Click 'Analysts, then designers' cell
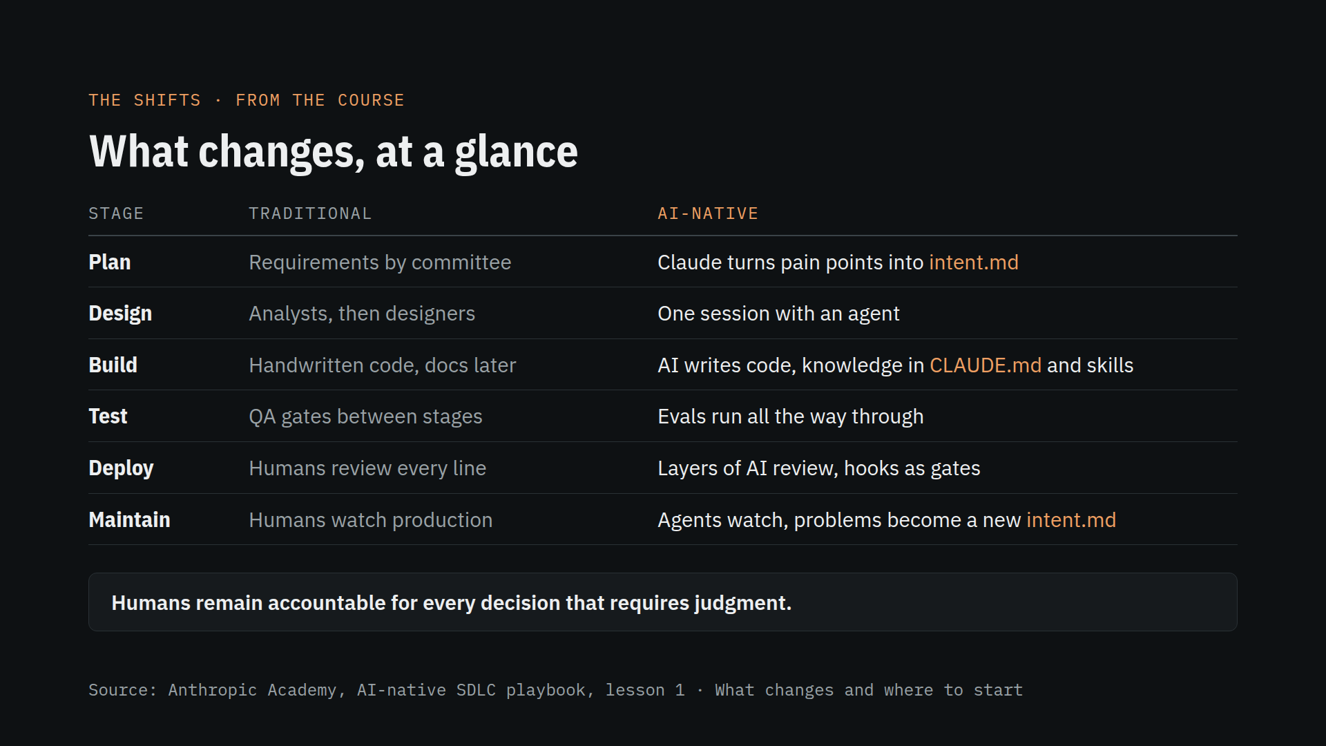 click(362, 314)
